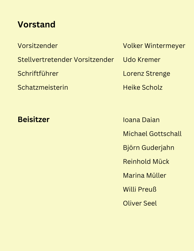Select the name Marina Müller

pyautogui.click(x=144, y=175)
